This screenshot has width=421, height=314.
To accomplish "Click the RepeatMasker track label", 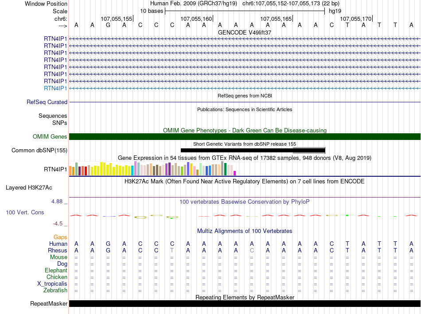I will [49, 304].
